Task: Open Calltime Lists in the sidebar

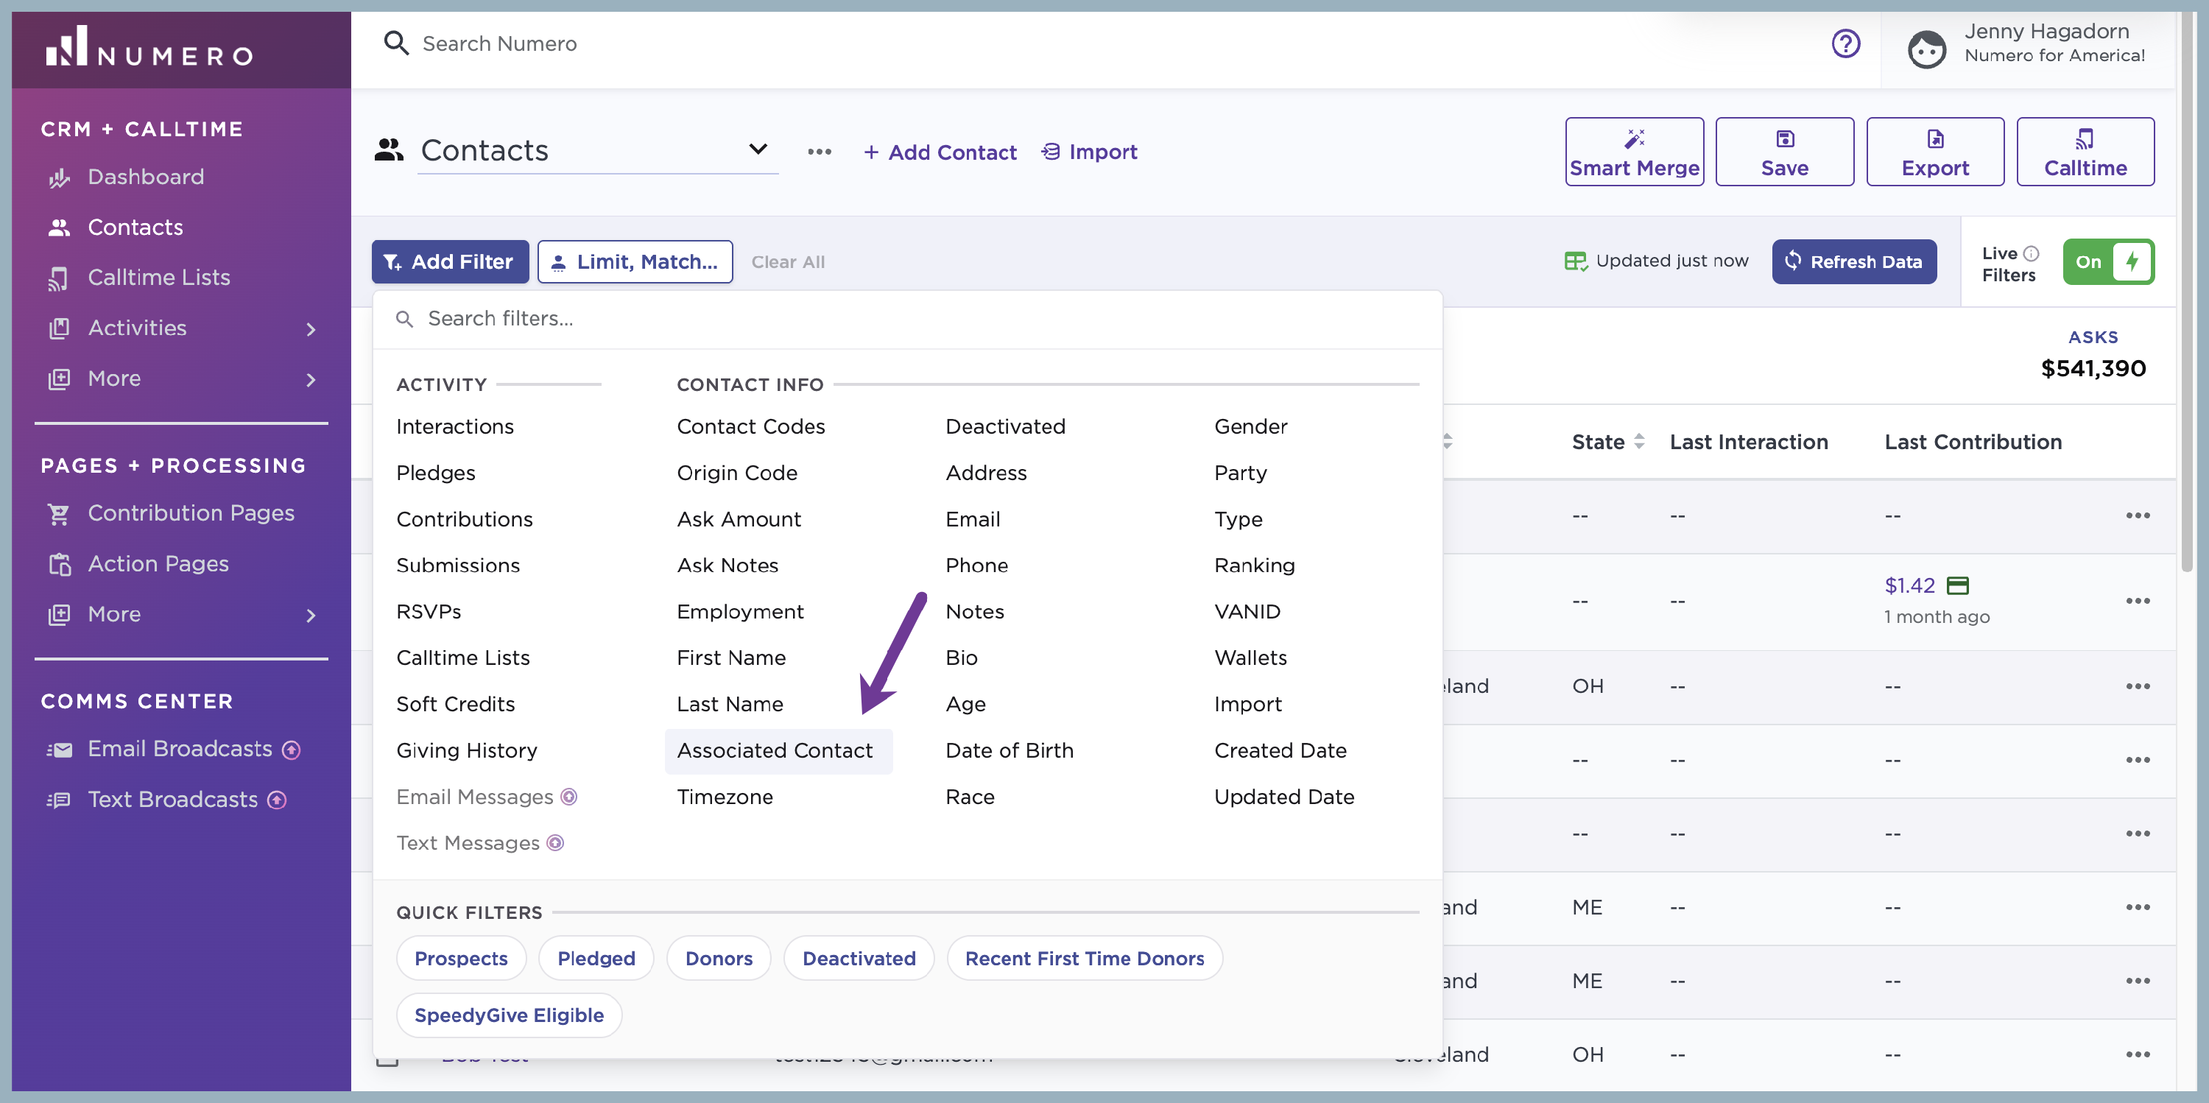Action: [158, 277]
